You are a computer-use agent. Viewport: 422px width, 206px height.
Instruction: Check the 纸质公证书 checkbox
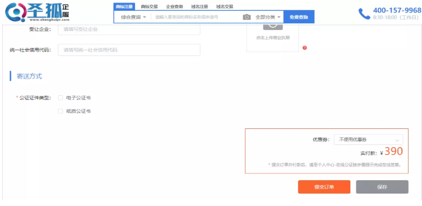pos(60,111)
